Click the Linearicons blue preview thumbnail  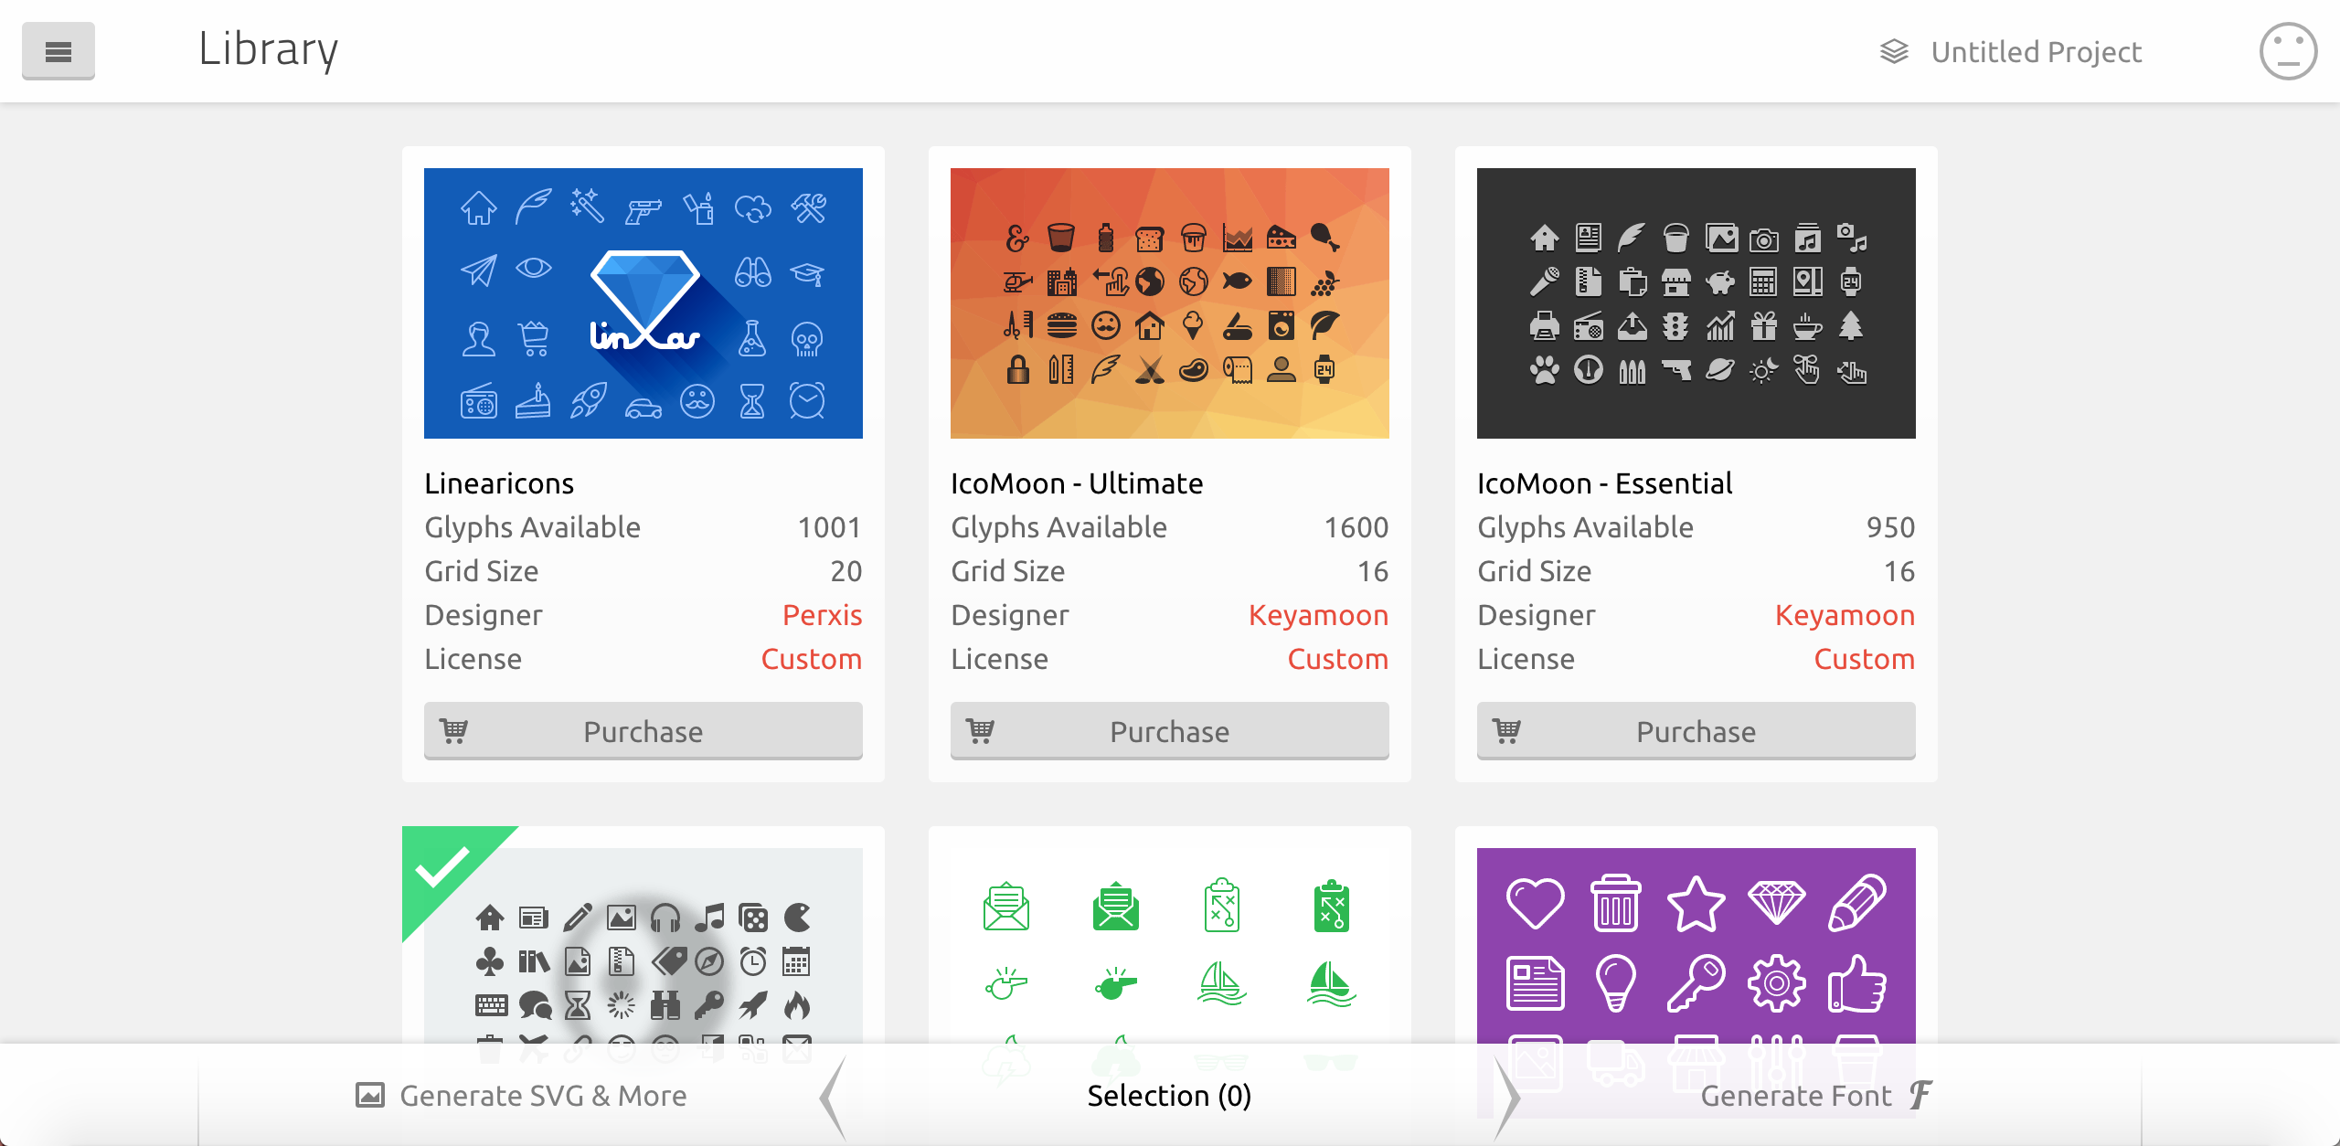(x=643, y=302)
